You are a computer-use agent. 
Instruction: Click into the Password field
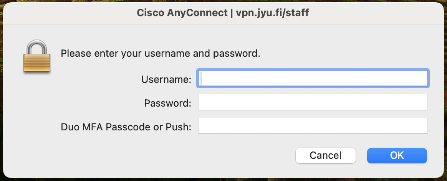coord(313,102)
